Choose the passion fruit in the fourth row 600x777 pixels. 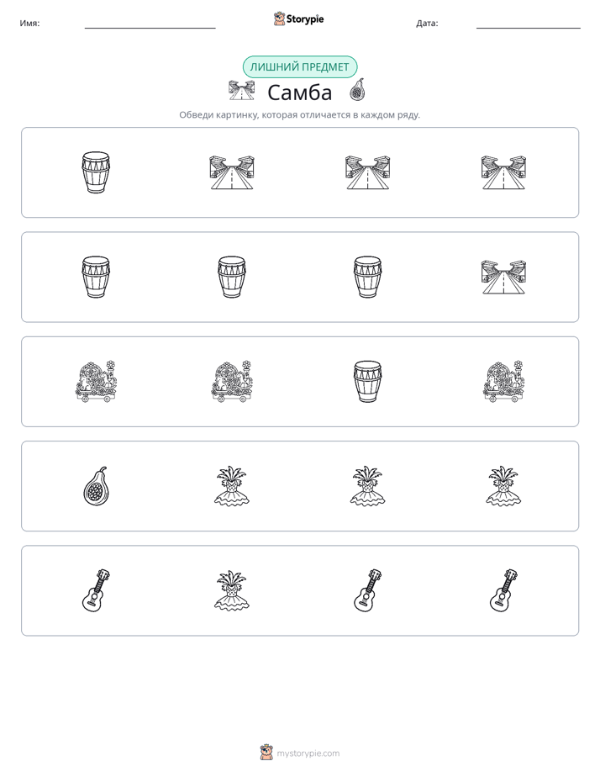pyautogui.click(x=96, y=486)
